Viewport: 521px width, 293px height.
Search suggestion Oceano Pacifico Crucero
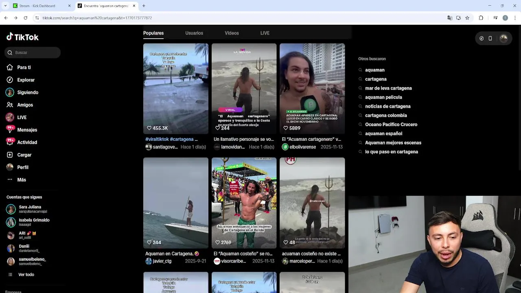[391, 125]
